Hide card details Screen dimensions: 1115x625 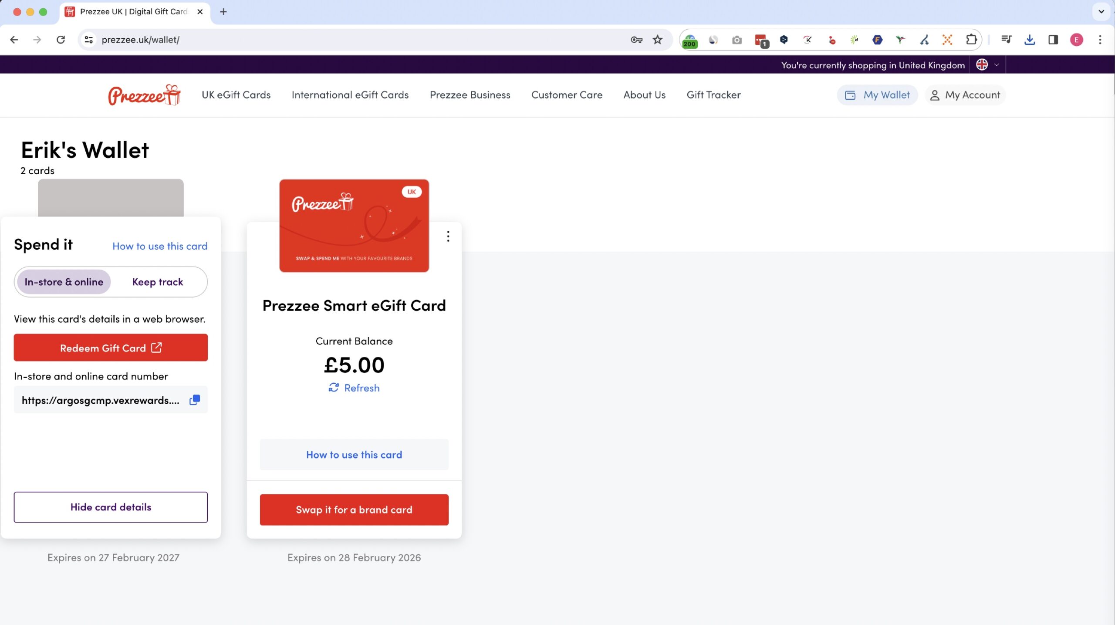[111, 507]
